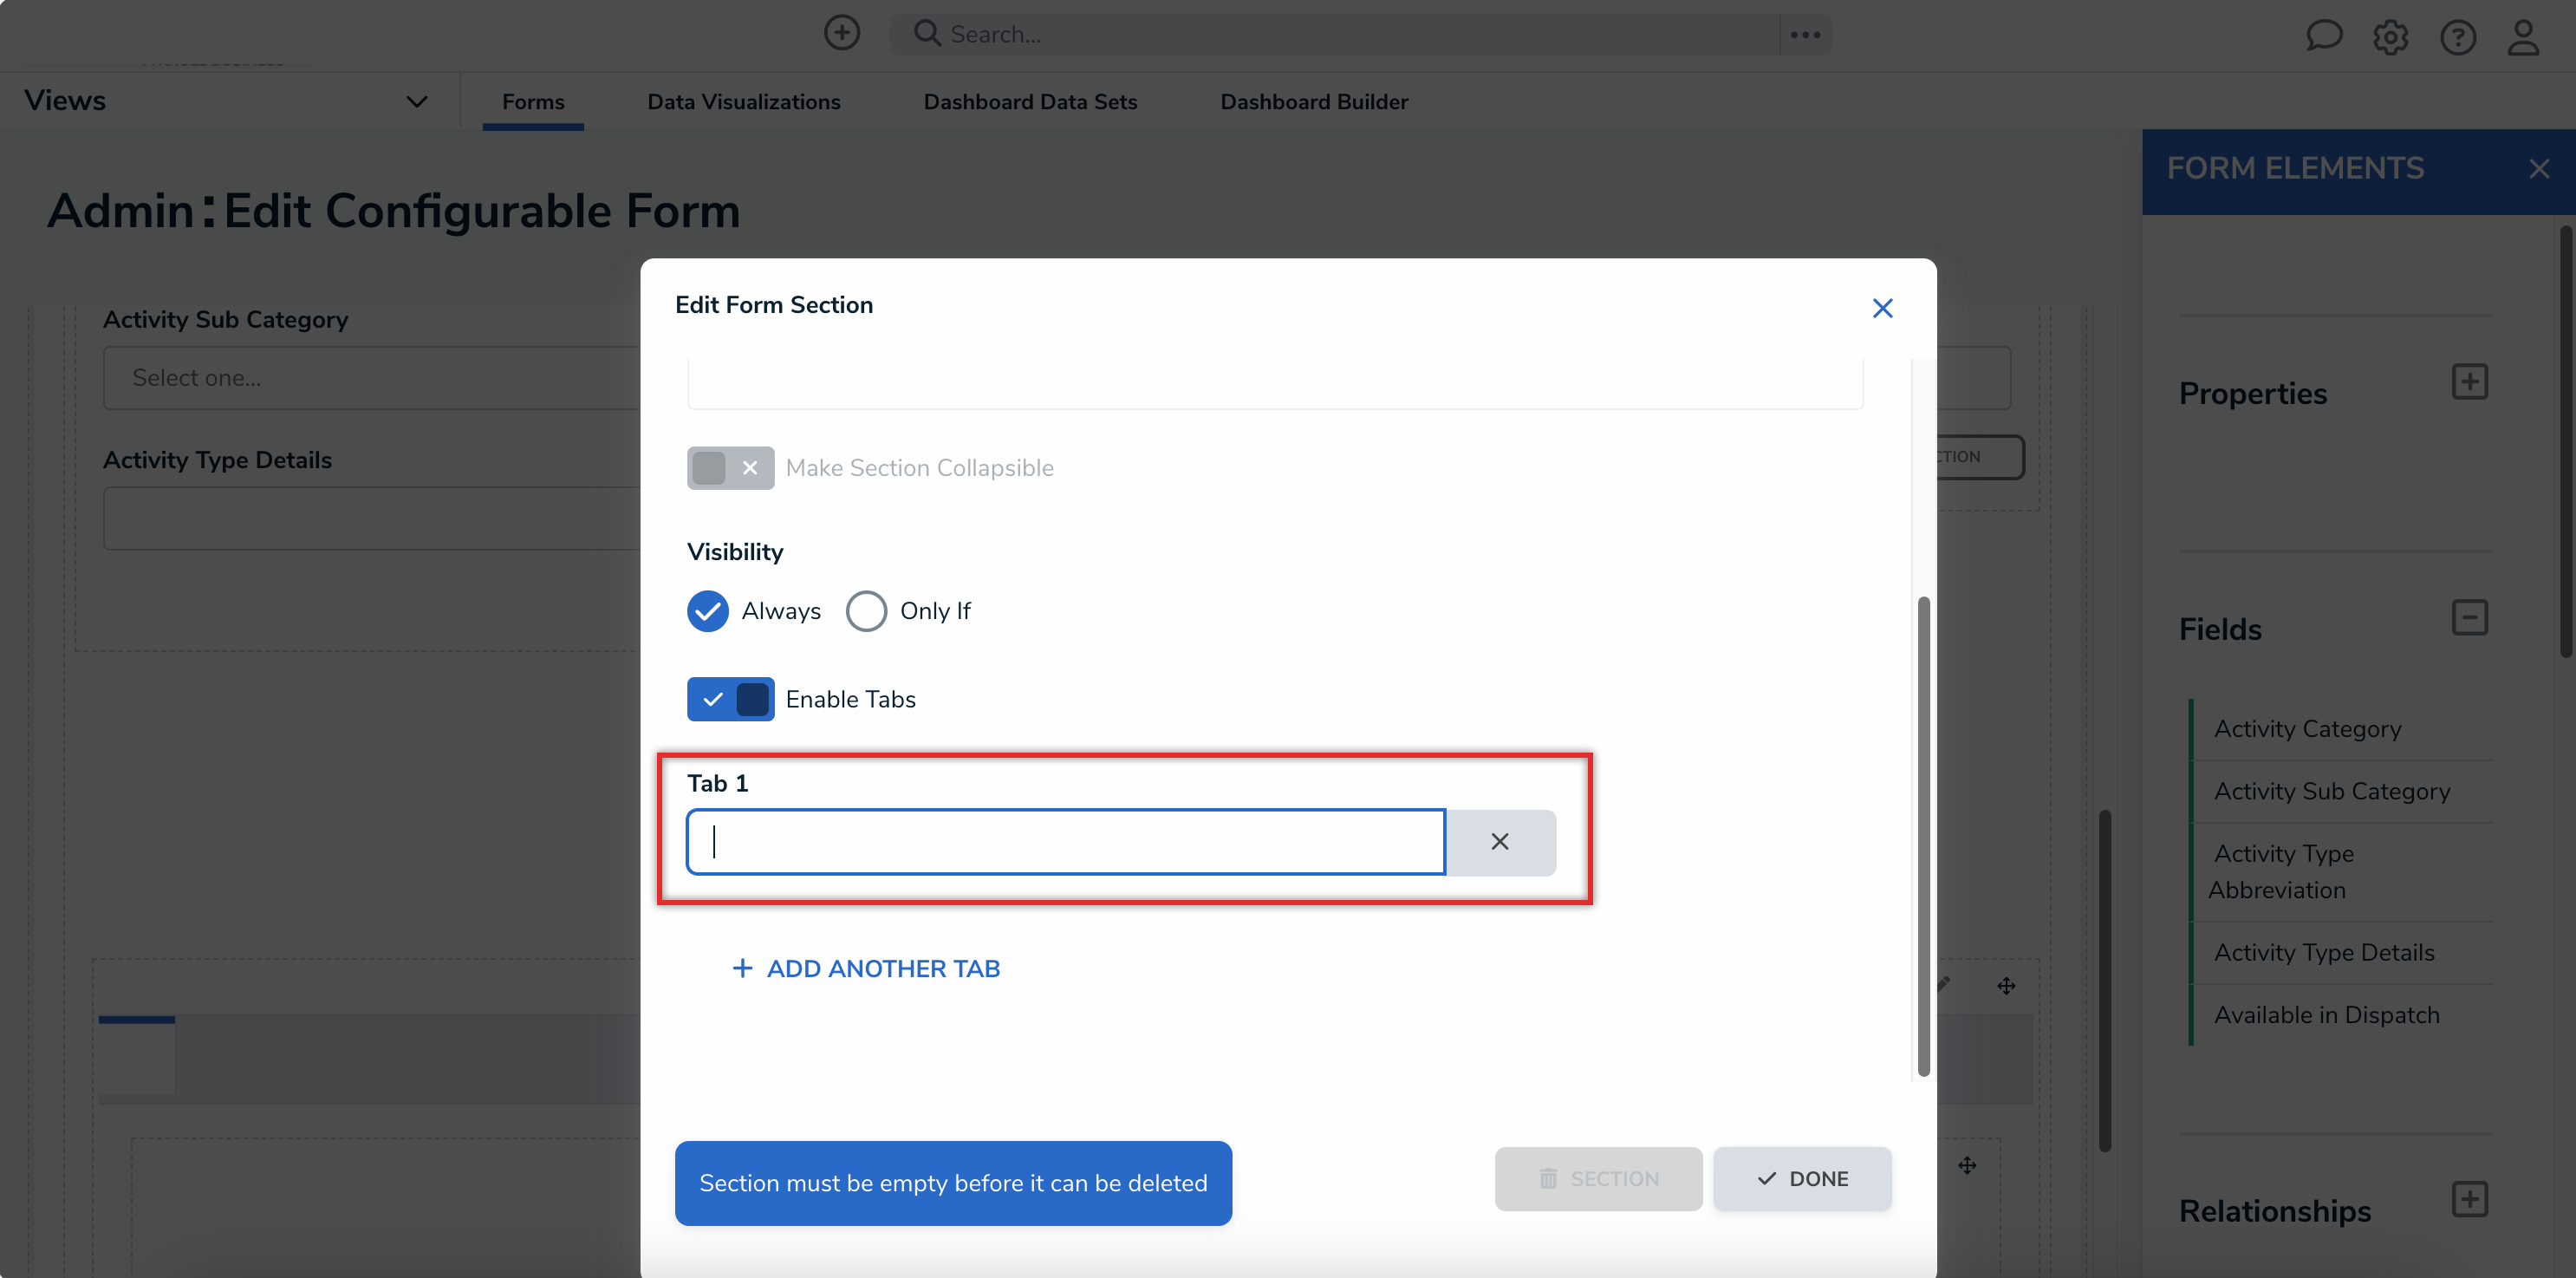Close the Edit Form Section dialog

pos(1882,308)
